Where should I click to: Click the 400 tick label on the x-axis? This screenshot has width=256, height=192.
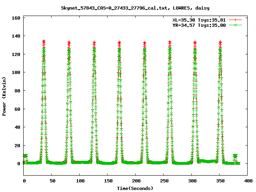[x=247, y=181]
